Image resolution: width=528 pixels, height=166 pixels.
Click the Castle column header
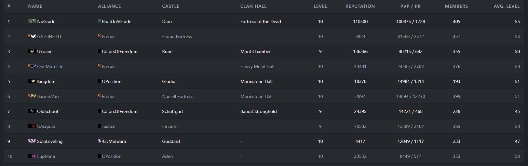tap(170, 6)
